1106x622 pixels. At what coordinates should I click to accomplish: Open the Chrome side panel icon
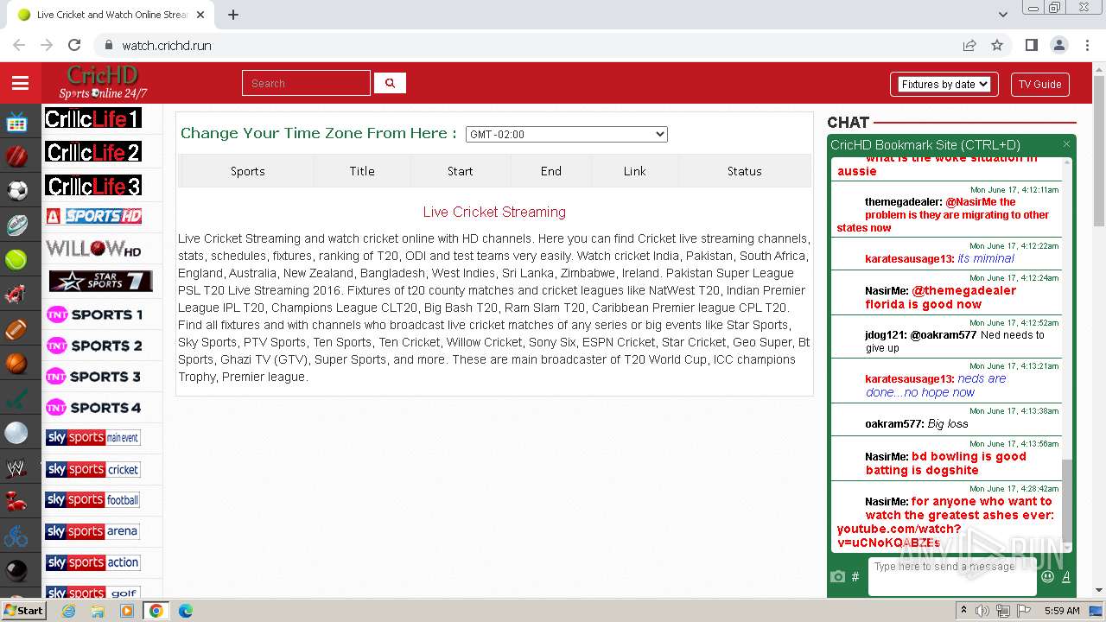(x=1031, y=45)
